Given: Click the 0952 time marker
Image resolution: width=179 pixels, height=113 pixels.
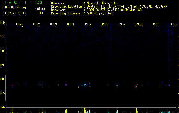Looking at the screenshot, I should pyautogui.click(x=36, y=24).
